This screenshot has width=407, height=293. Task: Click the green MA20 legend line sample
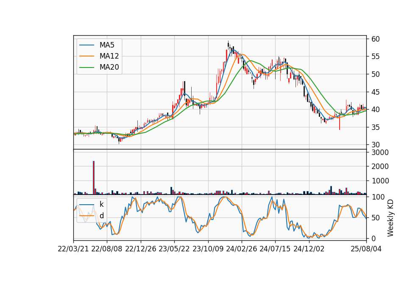pyautogui.click(x=86, y=67)
